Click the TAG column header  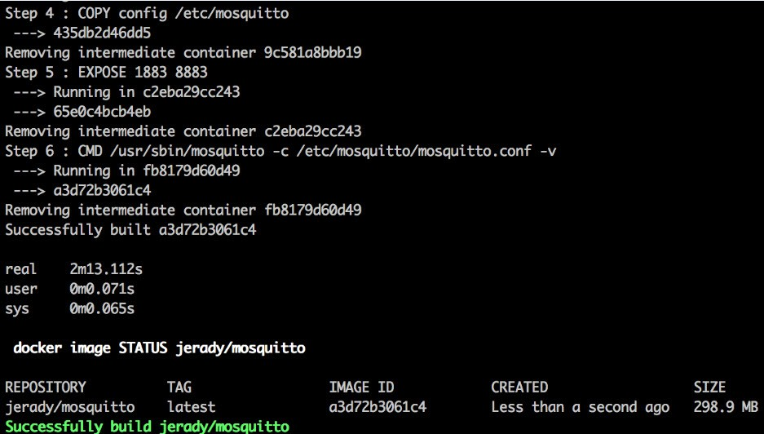[179, 387]
